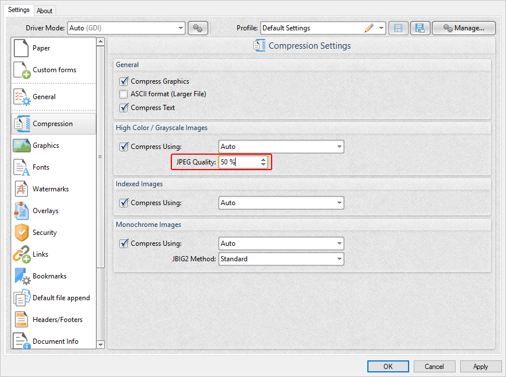Image resolution: width=506 pixels, height=377 pixels.
Task: Open Indexed Images compression method dropdown
Action: [x=281, y=203]
